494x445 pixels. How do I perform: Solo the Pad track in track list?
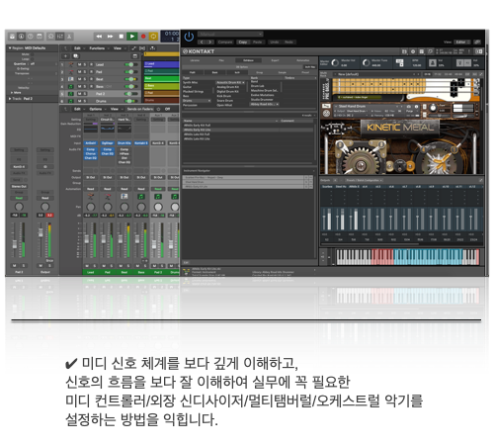(x=85, y=72)
